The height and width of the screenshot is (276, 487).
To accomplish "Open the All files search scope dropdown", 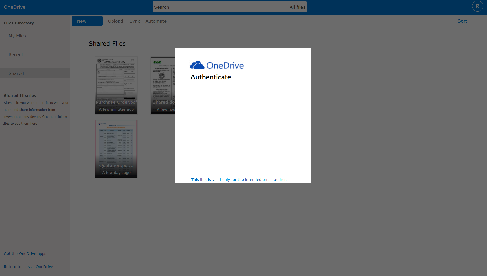I will (x=297, y=7).
